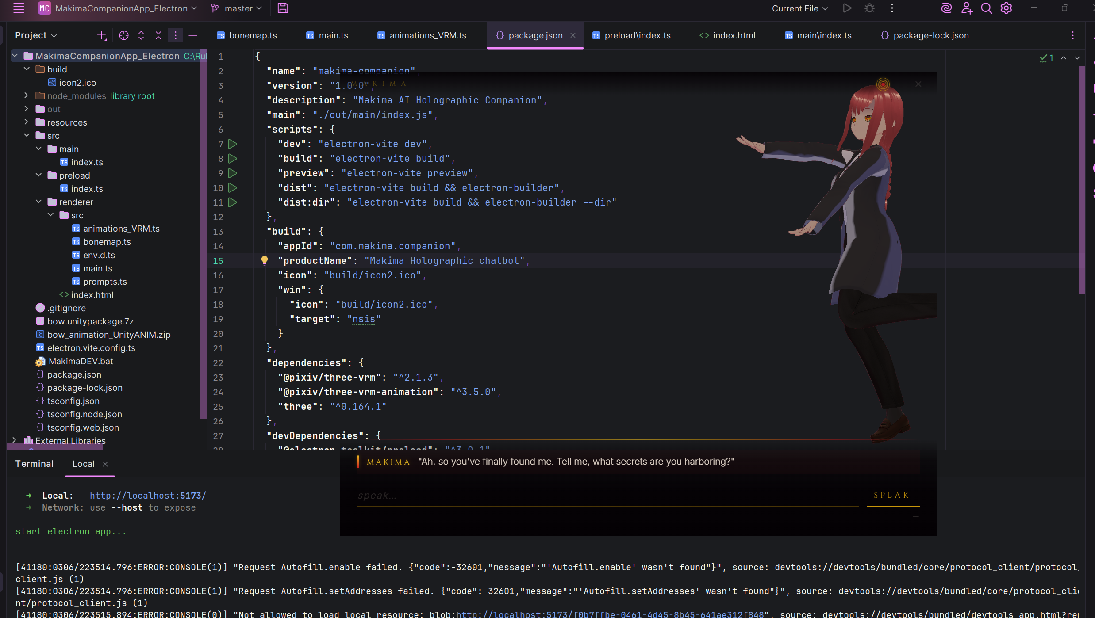
Task: Expand External Libraries node
Action: point(15,440)
